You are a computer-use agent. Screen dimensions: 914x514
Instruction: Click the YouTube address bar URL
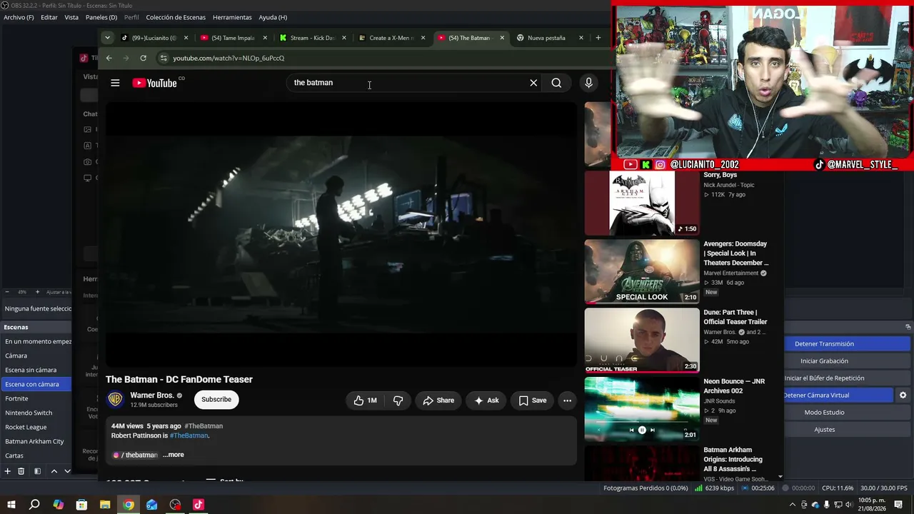click(x=228, y=58)
